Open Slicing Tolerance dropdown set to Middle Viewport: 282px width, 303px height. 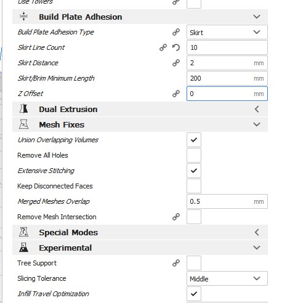point(227,278)
